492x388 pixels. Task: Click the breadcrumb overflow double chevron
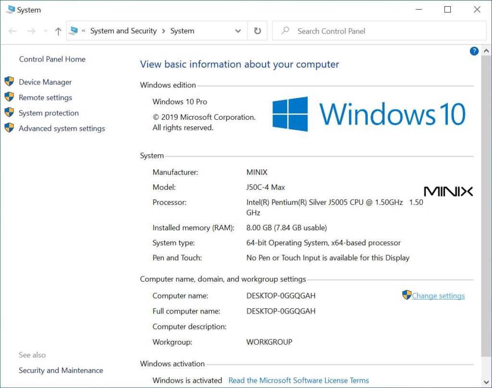84,31
